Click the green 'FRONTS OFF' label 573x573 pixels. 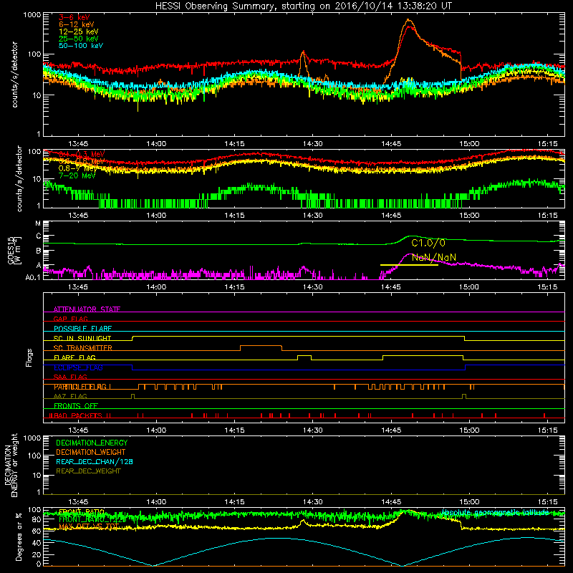pos(76,405)
